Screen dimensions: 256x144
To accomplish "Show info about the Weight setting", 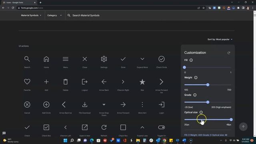I will pos(196,78).
